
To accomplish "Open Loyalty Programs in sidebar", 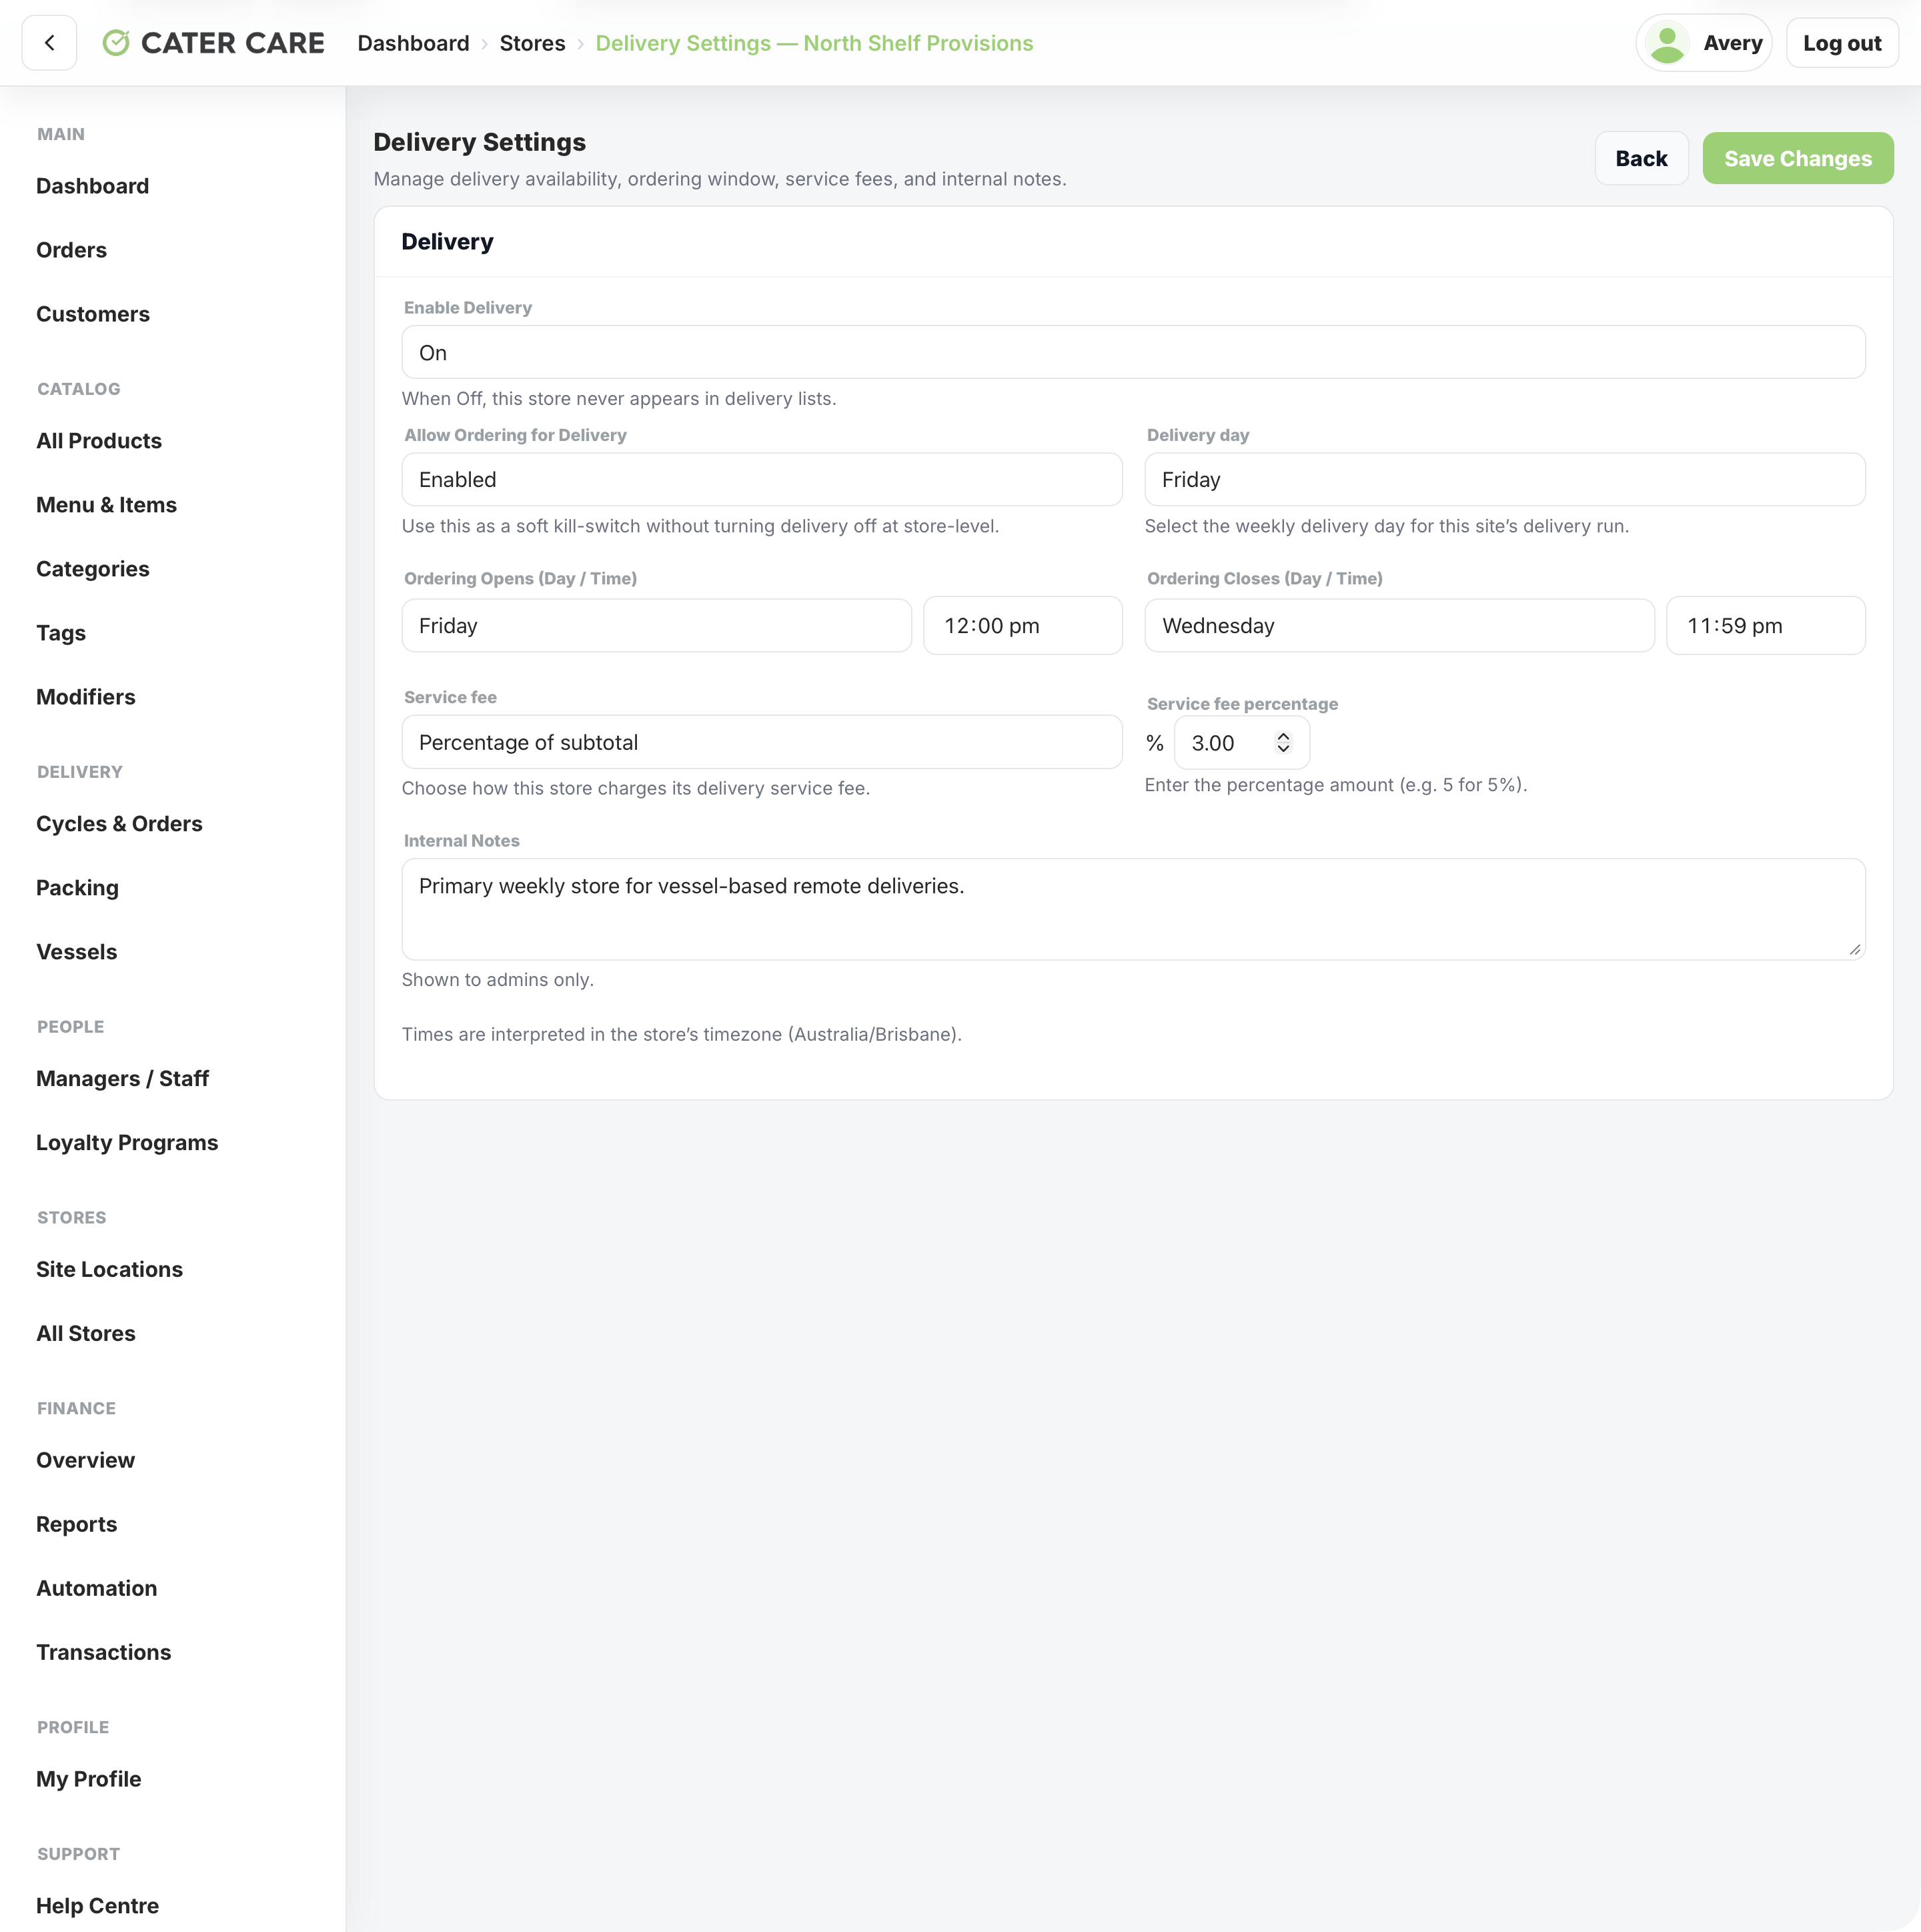I will coord(127,1142).
